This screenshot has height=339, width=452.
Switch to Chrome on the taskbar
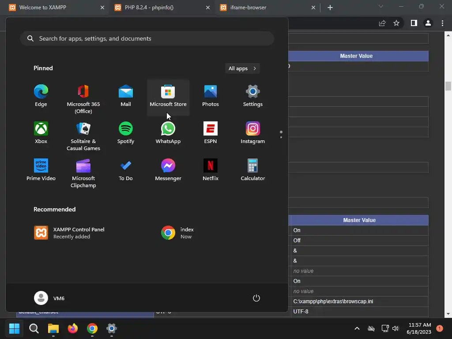pyautogui.click(x=92, y=328)
